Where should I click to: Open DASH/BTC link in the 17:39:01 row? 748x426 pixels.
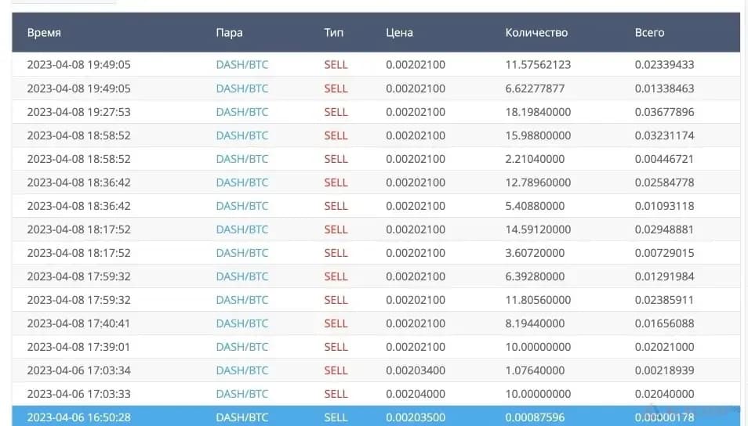(241, 347)
